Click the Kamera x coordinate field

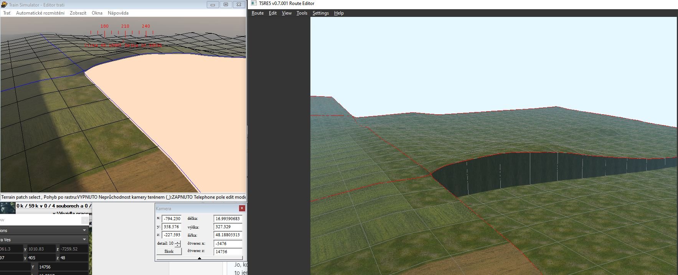point(172,219)
